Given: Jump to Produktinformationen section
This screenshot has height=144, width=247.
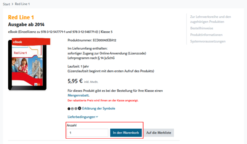Looking at the screenshot, I should (x=206, y=35).
